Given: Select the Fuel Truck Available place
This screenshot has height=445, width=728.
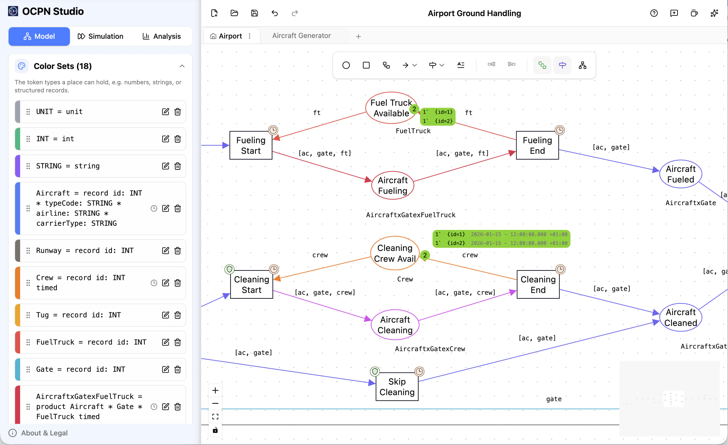Looking at the screenshot, I should 391,108.
